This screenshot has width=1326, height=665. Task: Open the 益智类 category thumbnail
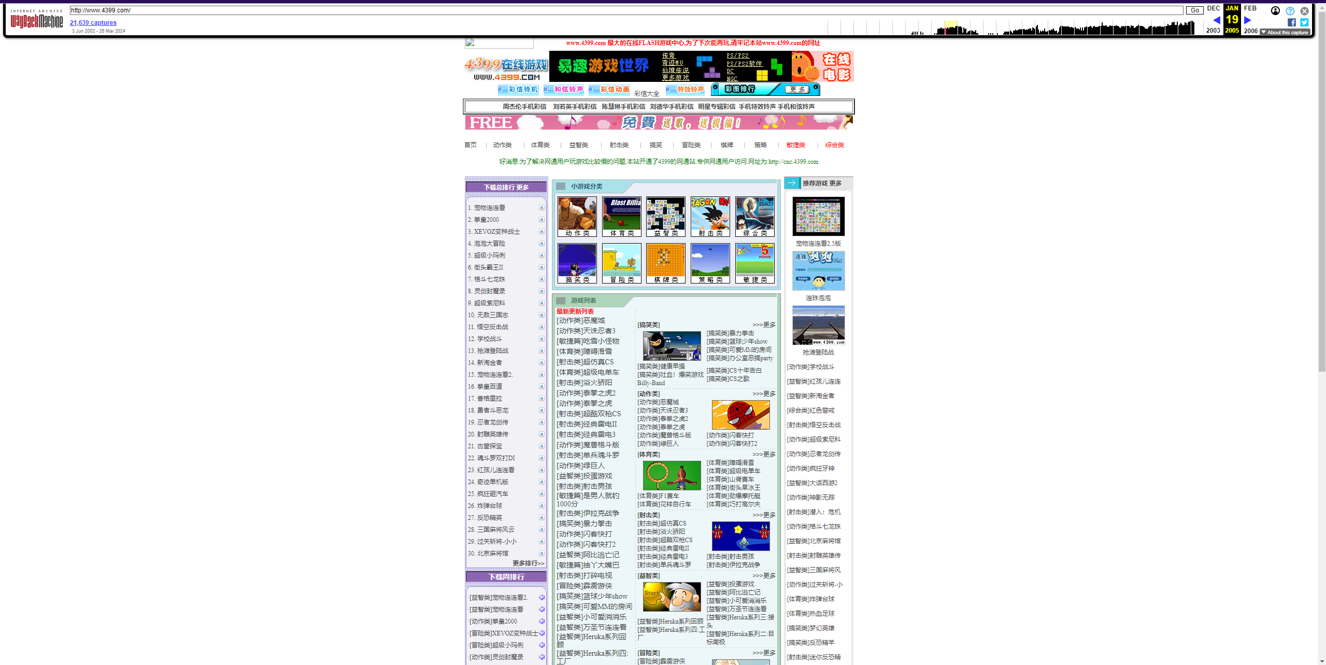click(666, 217)
